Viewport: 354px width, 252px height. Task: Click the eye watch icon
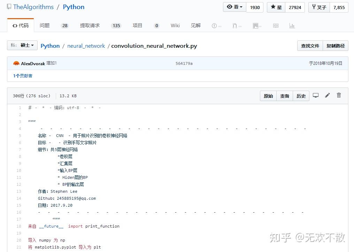(x=230, y=7)
